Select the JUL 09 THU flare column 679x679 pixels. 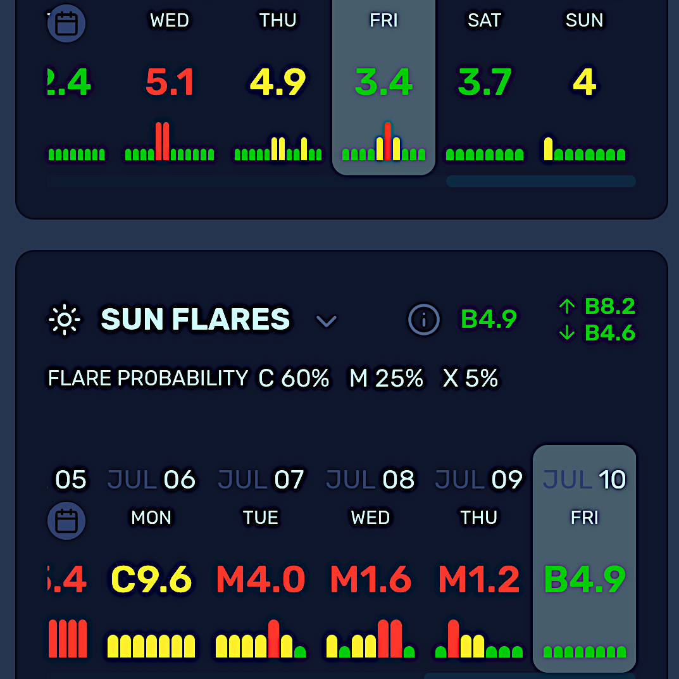coord(479,563)
